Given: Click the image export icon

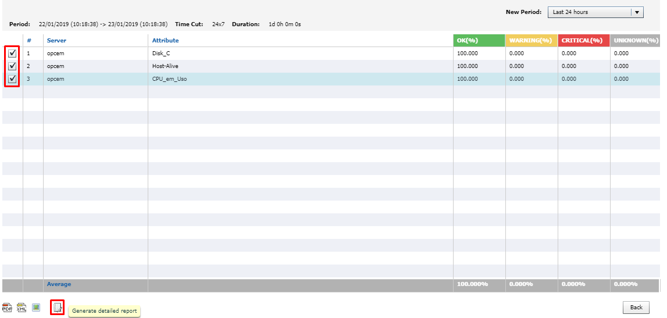Looking at the screenshot, I should click(36, 307).
